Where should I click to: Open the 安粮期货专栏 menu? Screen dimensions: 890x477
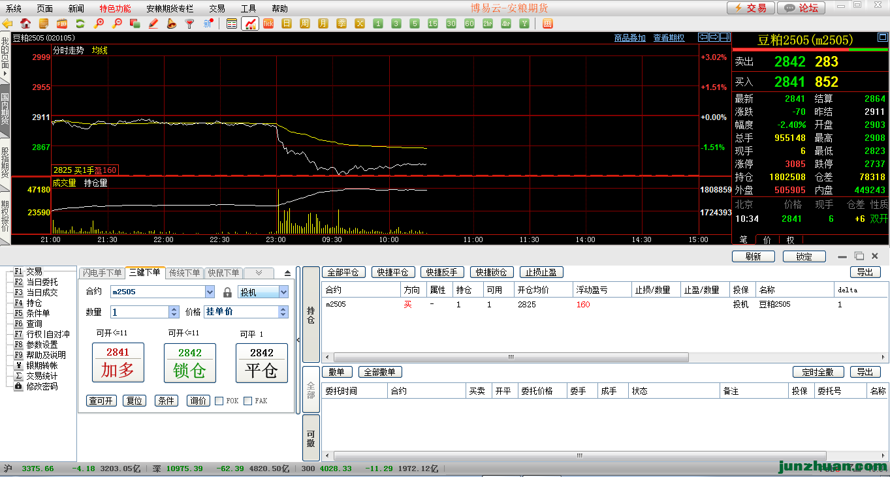[x=170, y=8]
